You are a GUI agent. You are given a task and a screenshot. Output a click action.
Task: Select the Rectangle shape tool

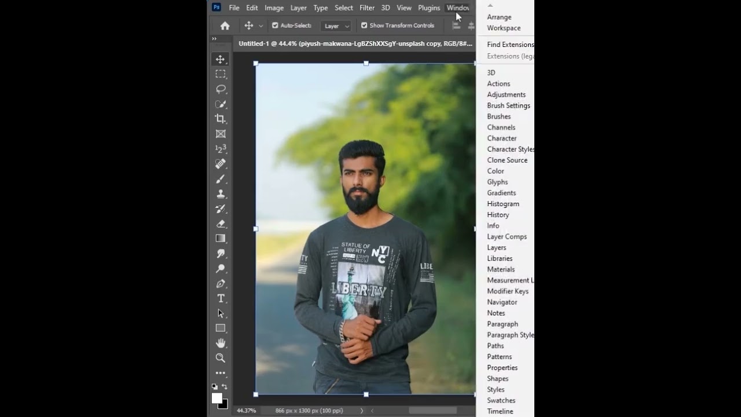221,328
